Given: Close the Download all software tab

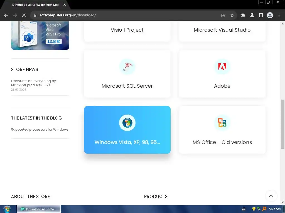Looking at the screenshot, I should coord(65,5).
